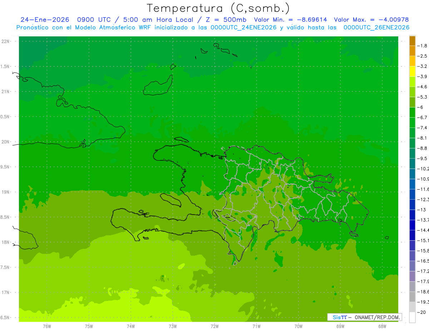Click the "-20" colorbar label

(x=421, y=312)
